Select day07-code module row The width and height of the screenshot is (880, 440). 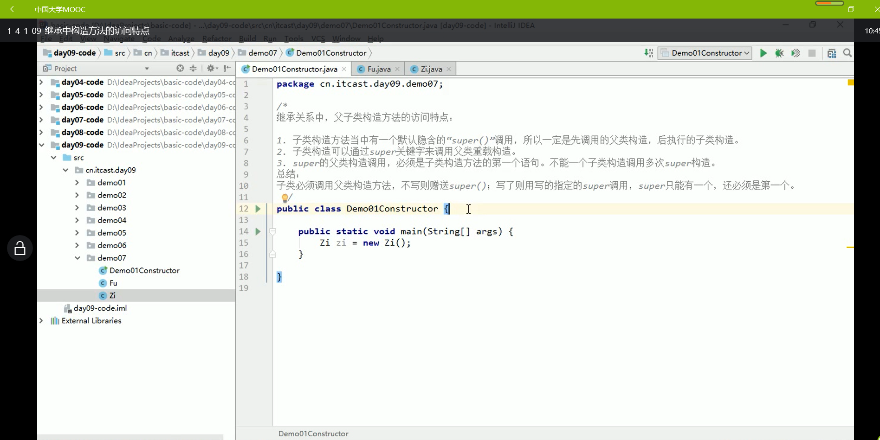pos(136,120)
